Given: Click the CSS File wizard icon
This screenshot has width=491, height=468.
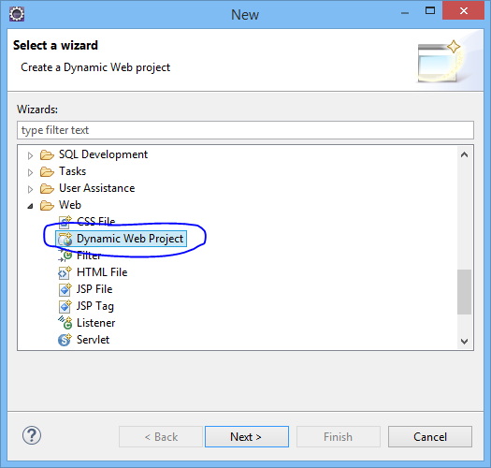Looking at the screenshot, I should click(x=65, y=221).
